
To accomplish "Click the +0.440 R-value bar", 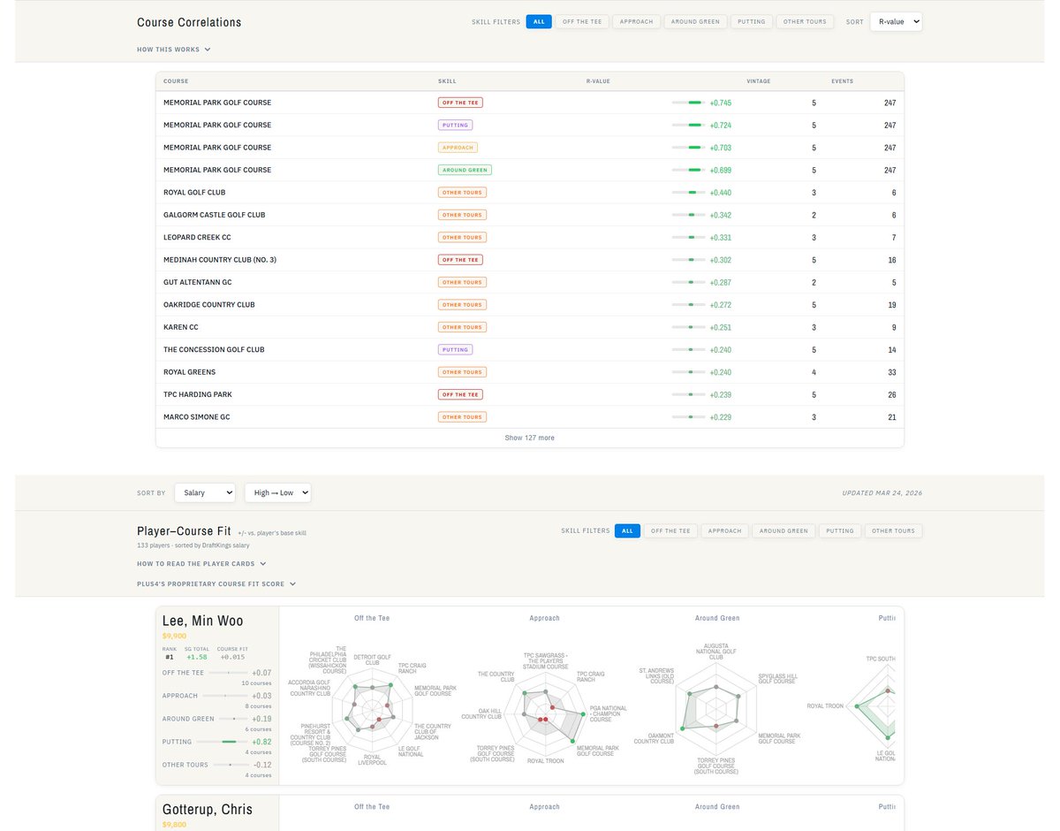I will coord(689,193).
